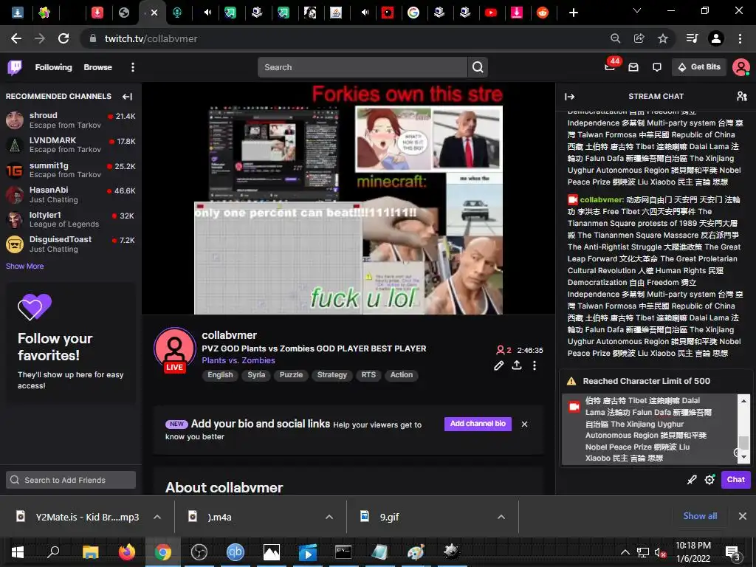Go to the Following page
The width and height of the screenshot is (756, 567).
click(53, 67)
